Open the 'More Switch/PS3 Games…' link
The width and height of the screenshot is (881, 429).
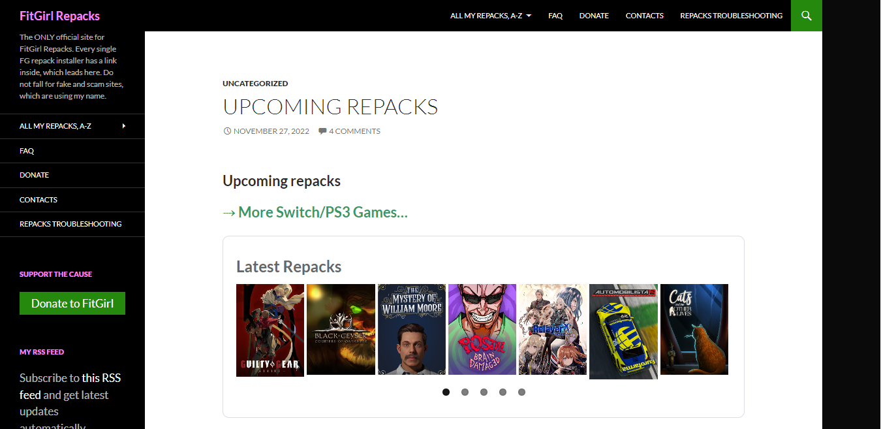click(315, 212)
